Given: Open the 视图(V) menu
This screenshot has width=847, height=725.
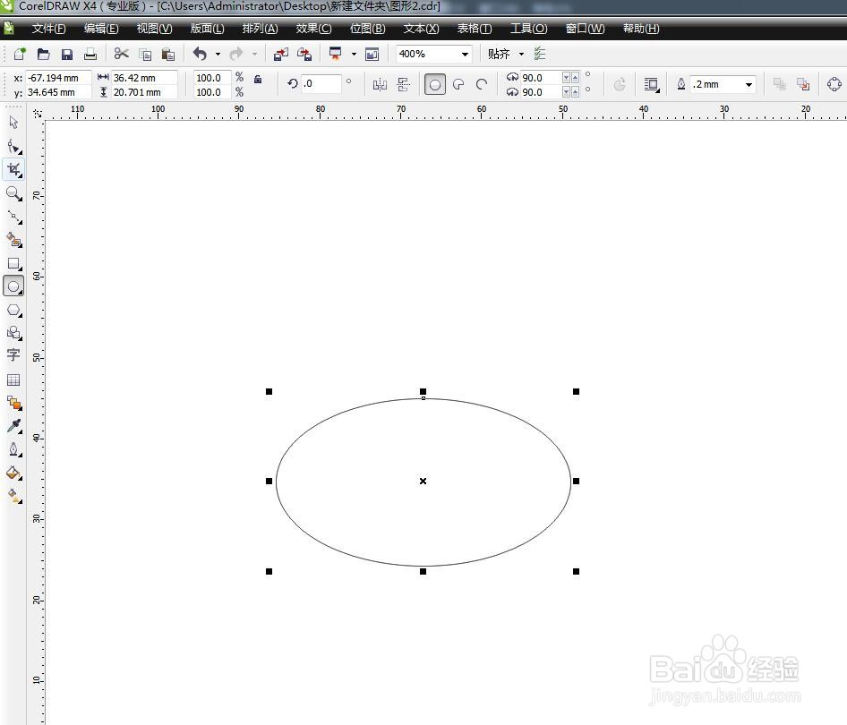Looking at the screenshot, I should [x=155, y=29].
